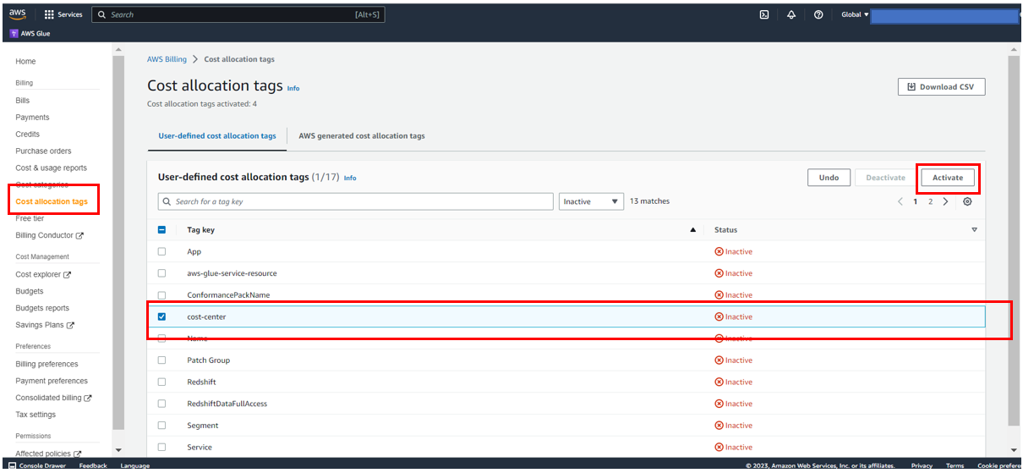Image resolution: width=1023 pixels, height=473 pixels.
Task: Click the Activate button
Action: [948, 178]
